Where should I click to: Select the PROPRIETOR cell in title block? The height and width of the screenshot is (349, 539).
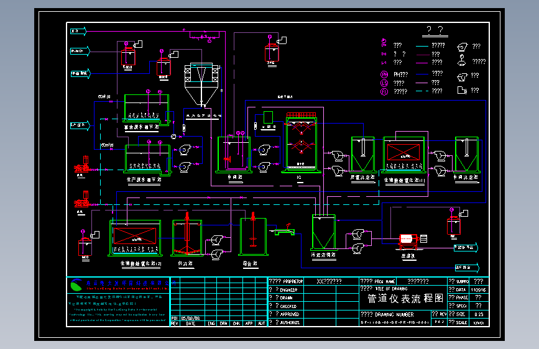[x=285, y=281]
